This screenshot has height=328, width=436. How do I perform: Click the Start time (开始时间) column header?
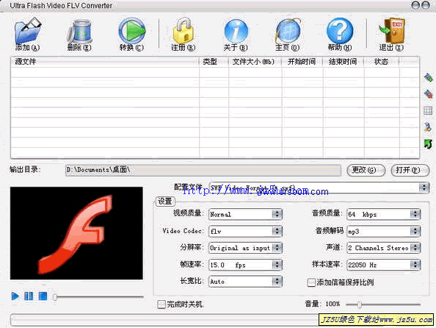302,62
